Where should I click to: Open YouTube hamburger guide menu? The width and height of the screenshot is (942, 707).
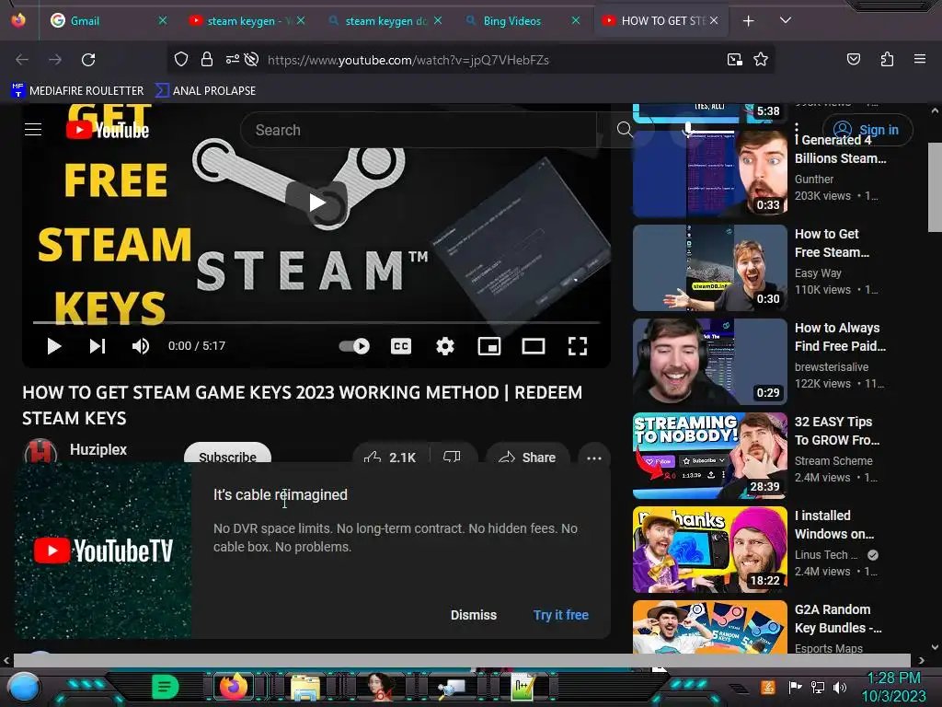pyautogui.click(x=33, y=129)
